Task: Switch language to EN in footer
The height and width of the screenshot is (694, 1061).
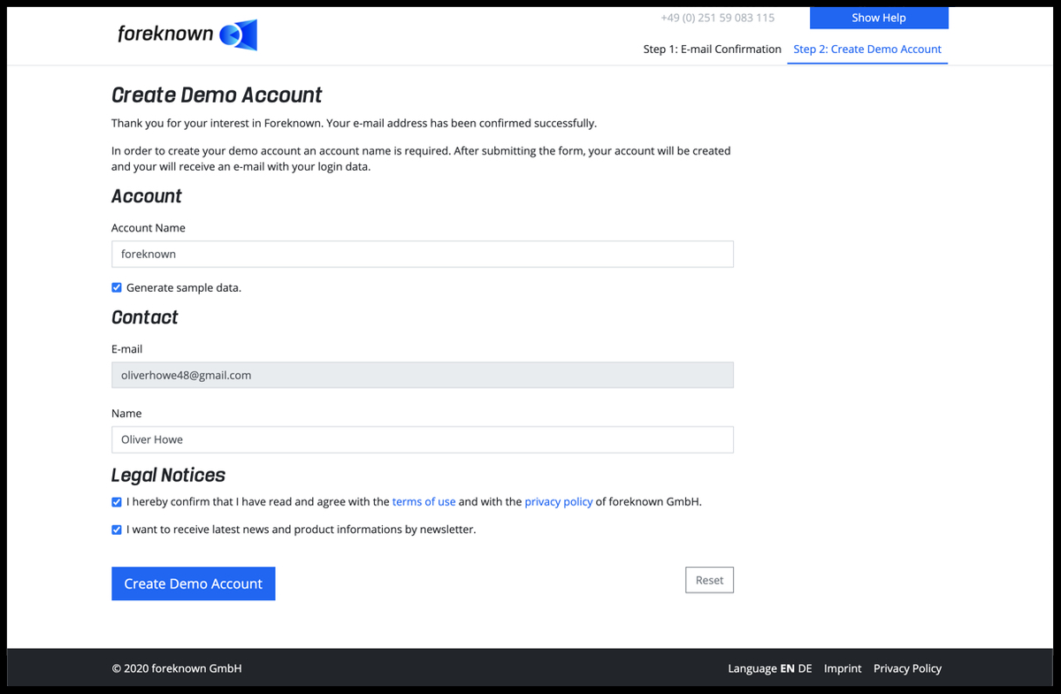Action: [x=787, y=668]
